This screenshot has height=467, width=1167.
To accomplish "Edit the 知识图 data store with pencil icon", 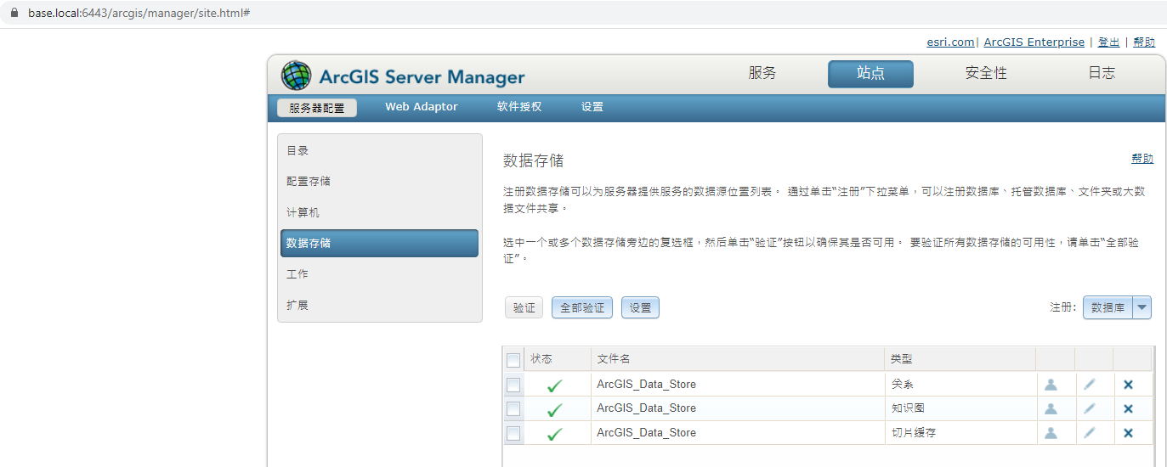I will coord(1090,408).
